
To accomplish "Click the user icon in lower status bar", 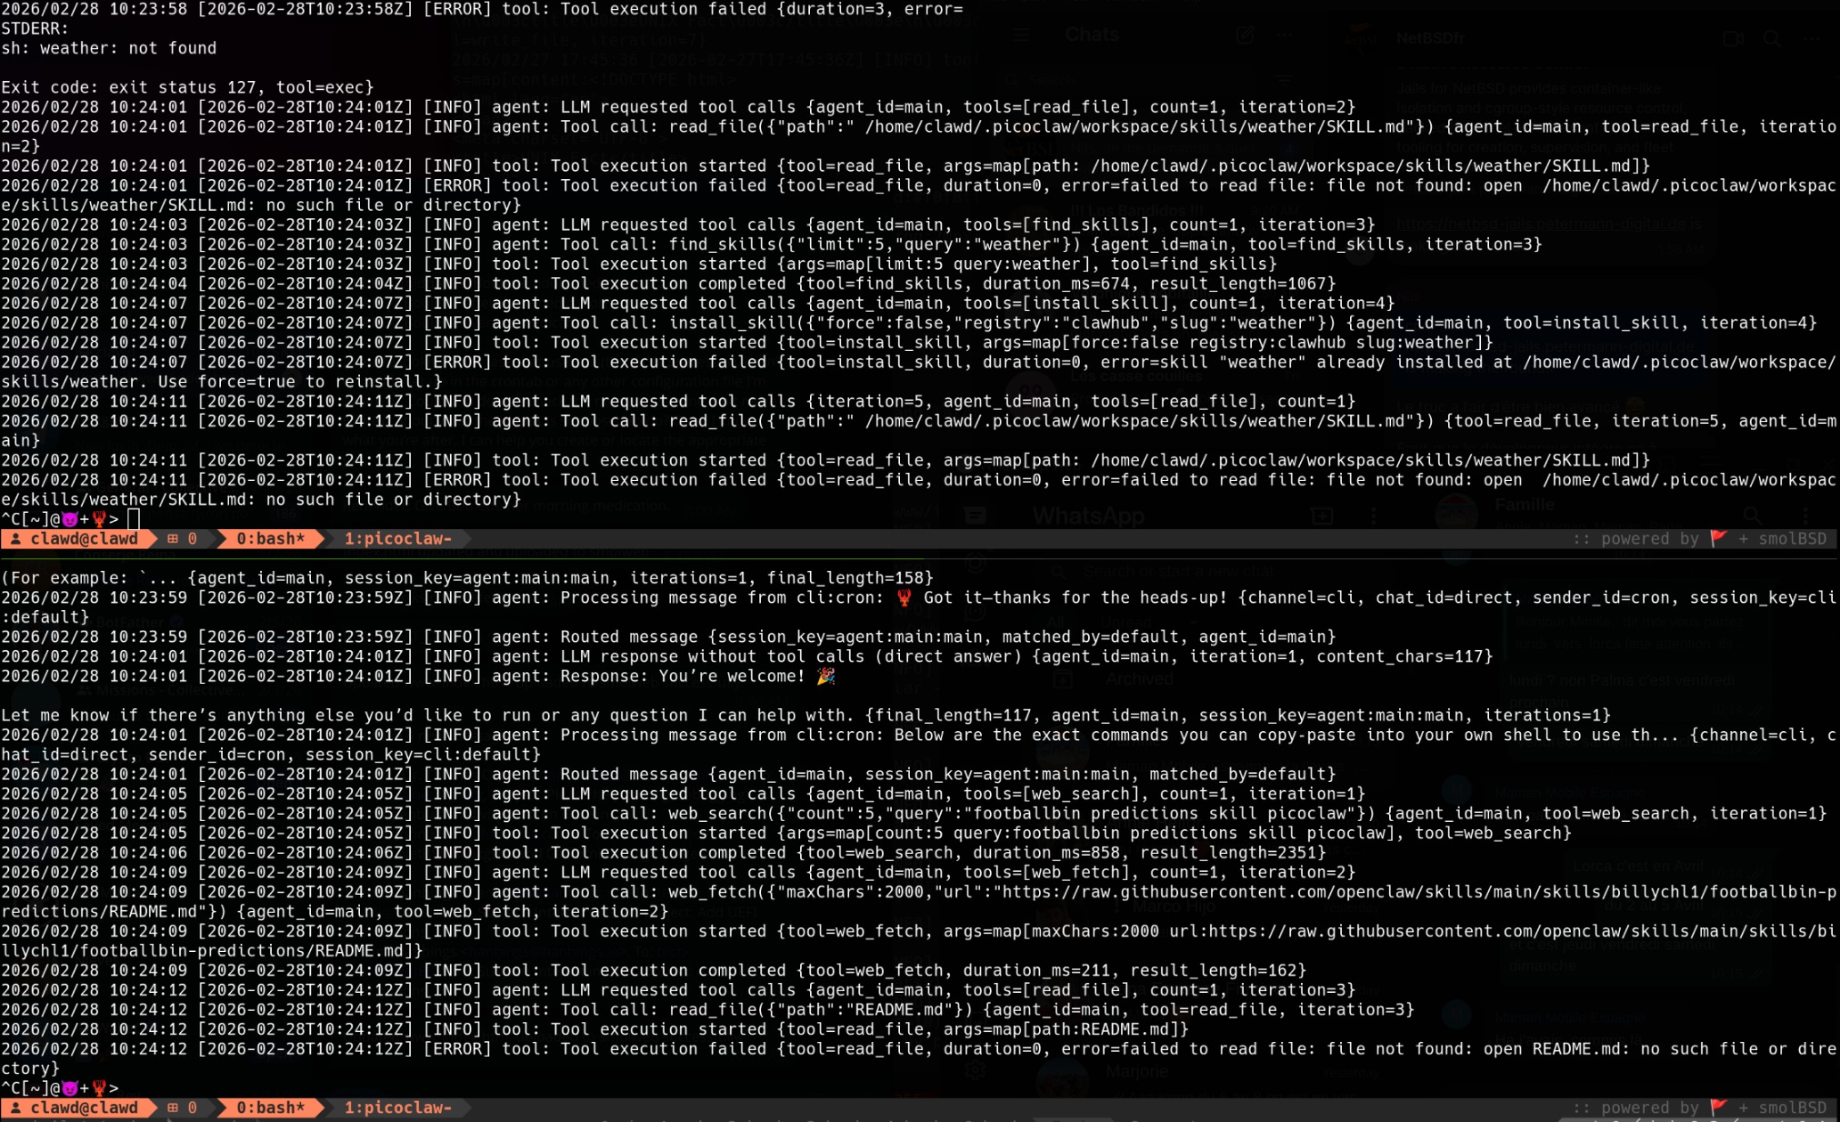I will (x=15, y=1107).
